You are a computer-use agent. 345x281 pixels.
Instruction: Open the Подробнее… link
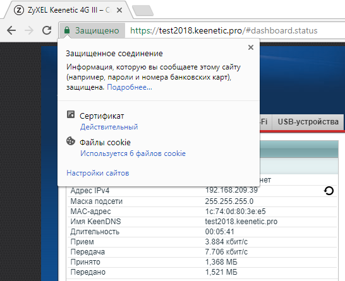point(130,87)
